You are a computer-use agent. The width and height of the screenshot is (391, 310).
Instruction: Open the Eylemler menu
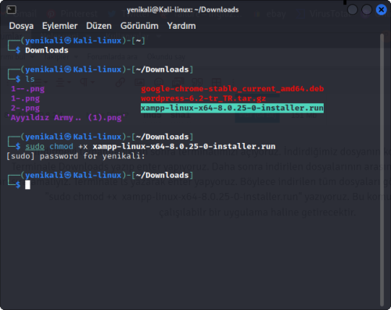59,26
